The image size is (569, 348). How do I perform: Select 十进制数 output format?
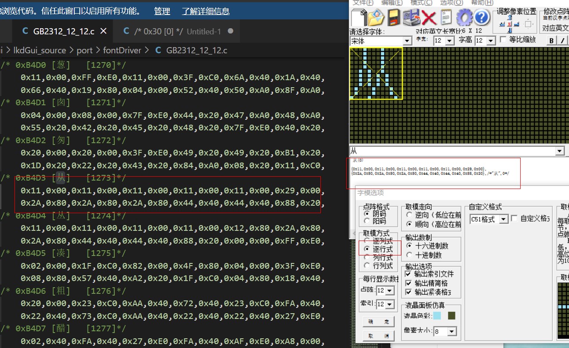pos(410,255)
